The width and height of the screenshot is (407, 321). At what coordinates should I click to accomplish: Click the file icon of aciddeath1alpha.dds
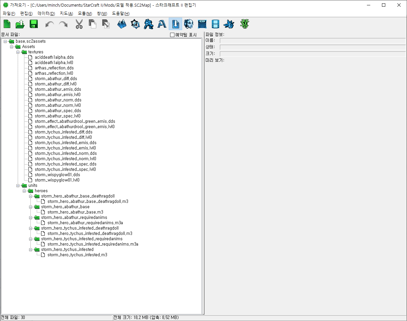point(30,57)
